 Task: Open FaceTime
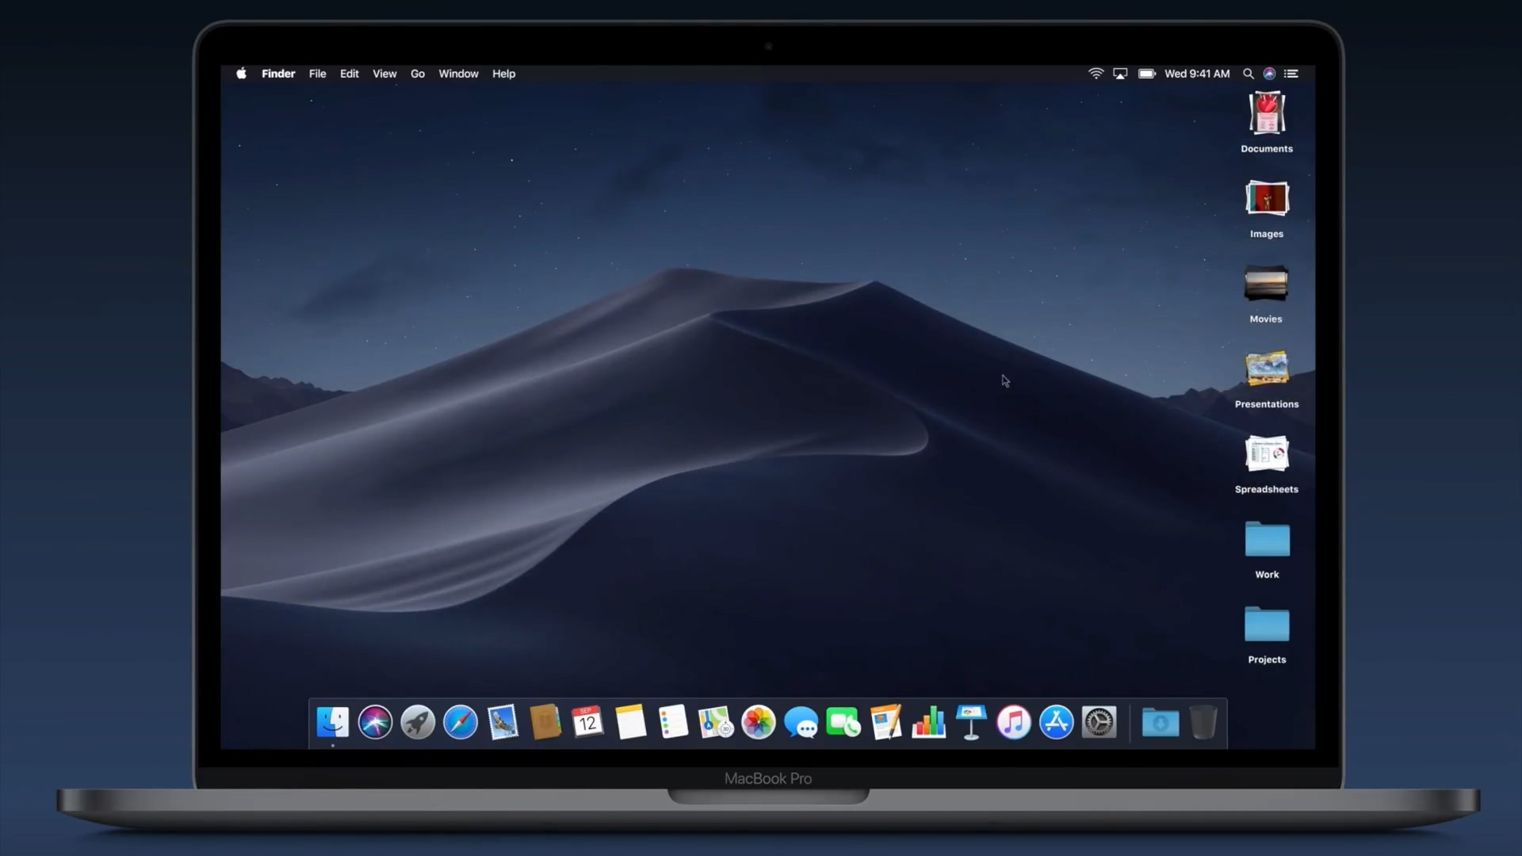[x=843, y=722]
